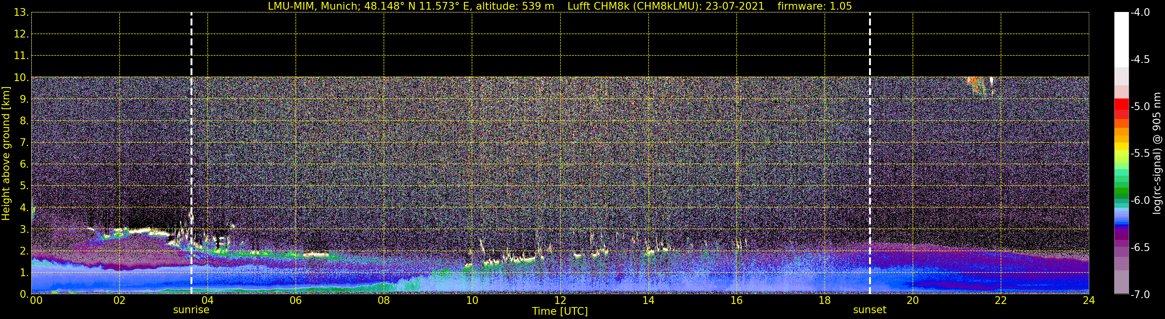This screenshot has height=319, width=1165.
Task: Click the y-axis tick label '5.'
Action: coord(24,186)
